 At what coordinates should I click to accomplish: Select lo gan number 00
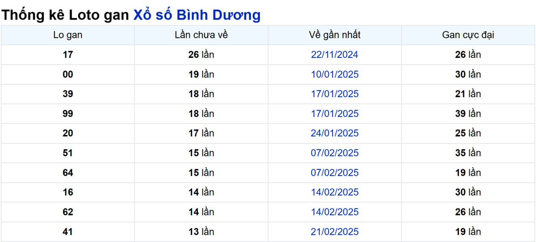67,74
